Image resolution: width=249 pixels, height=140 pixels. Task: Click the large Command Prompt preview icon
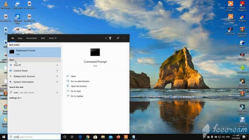pyautogui.click(x=95, y=52)
